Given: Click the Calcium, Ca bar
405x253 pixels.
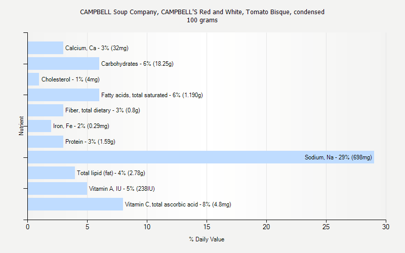Looking at the screenshot, I should 46,48.
